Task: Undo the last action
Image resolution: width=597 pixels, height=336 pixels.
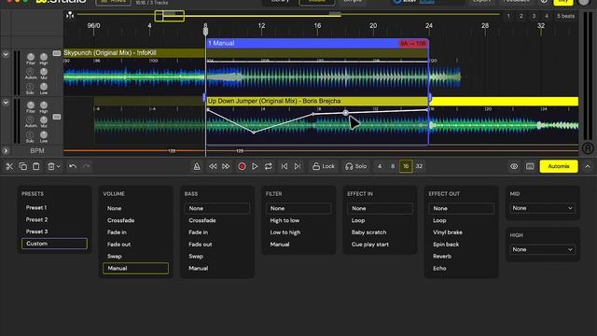Action: [73, 166]
